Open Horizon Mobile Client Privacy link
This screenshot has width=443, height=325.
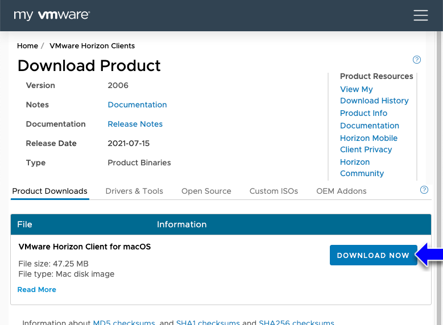point(369,144)
